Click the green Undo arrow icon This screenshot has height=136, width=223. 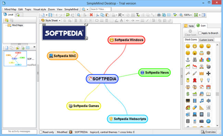point(68,15)
